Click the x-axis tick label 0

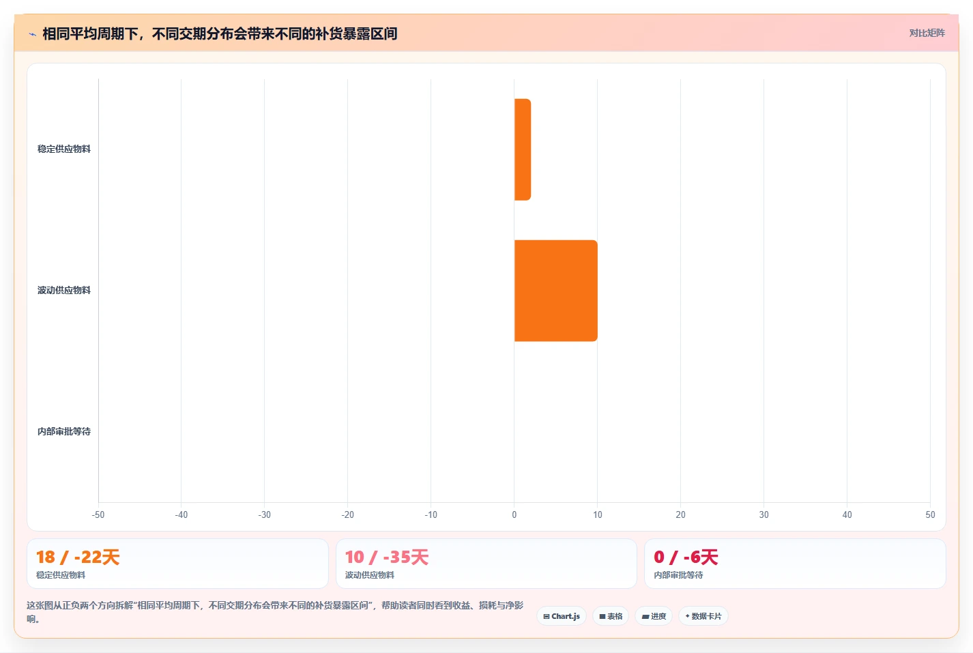pyautogui.click(x=514, y=514)
